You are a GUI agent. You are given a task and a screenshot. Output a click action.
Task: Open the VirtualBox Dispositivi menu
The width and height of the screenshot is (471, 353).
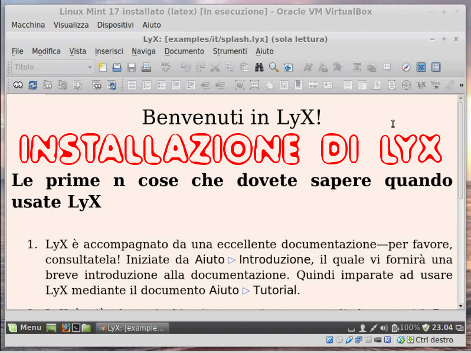tap(115, 25)
